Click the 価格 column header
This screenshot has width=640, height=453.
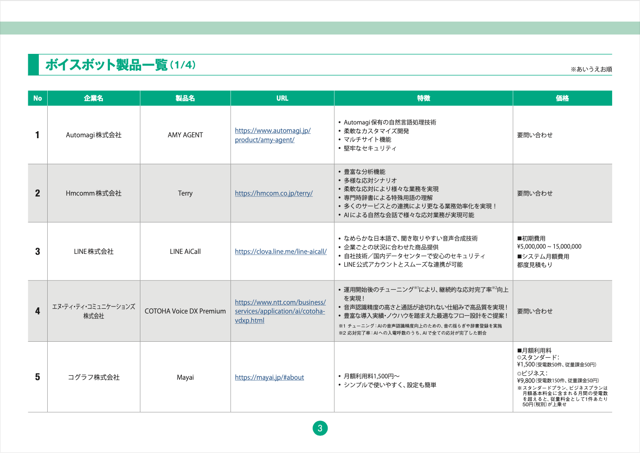click(x=562, y=98)
